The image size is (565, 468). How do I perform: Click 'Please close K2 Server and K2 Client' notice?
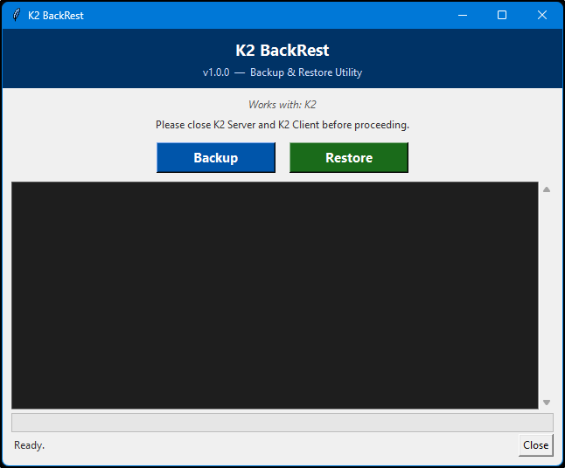[x=282, y=125]
